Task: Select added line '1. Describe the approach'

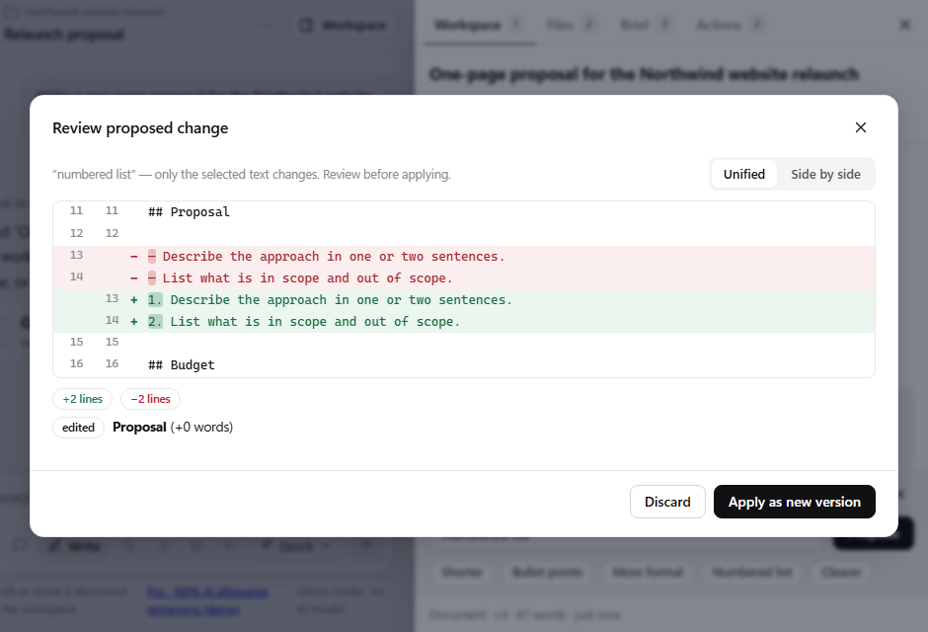Action: click(x=463, y=300)
